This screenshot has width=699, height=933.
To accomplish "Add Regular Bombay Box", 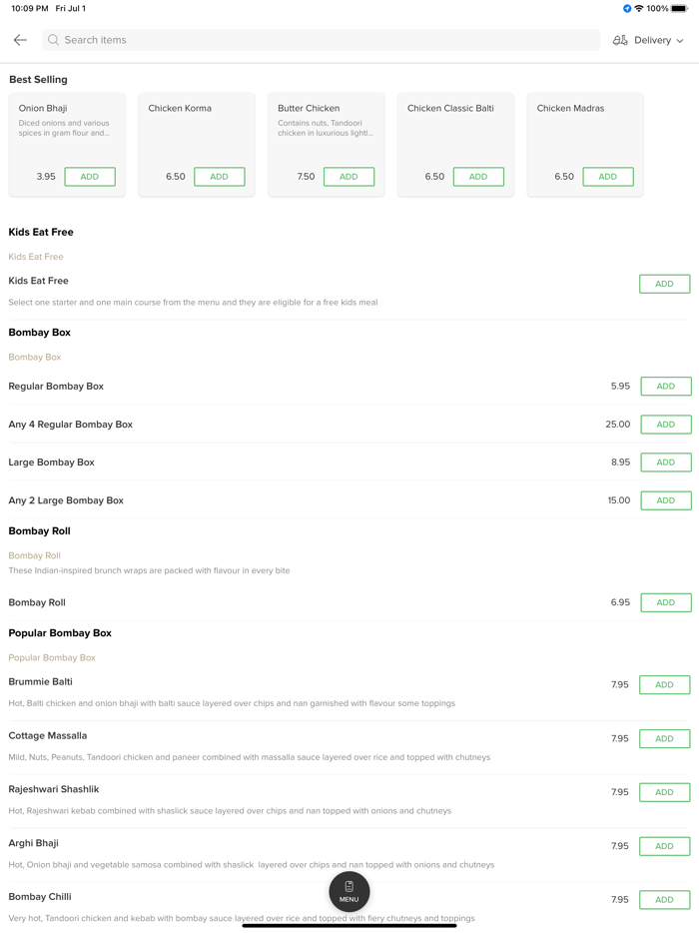I will (666, 387).
